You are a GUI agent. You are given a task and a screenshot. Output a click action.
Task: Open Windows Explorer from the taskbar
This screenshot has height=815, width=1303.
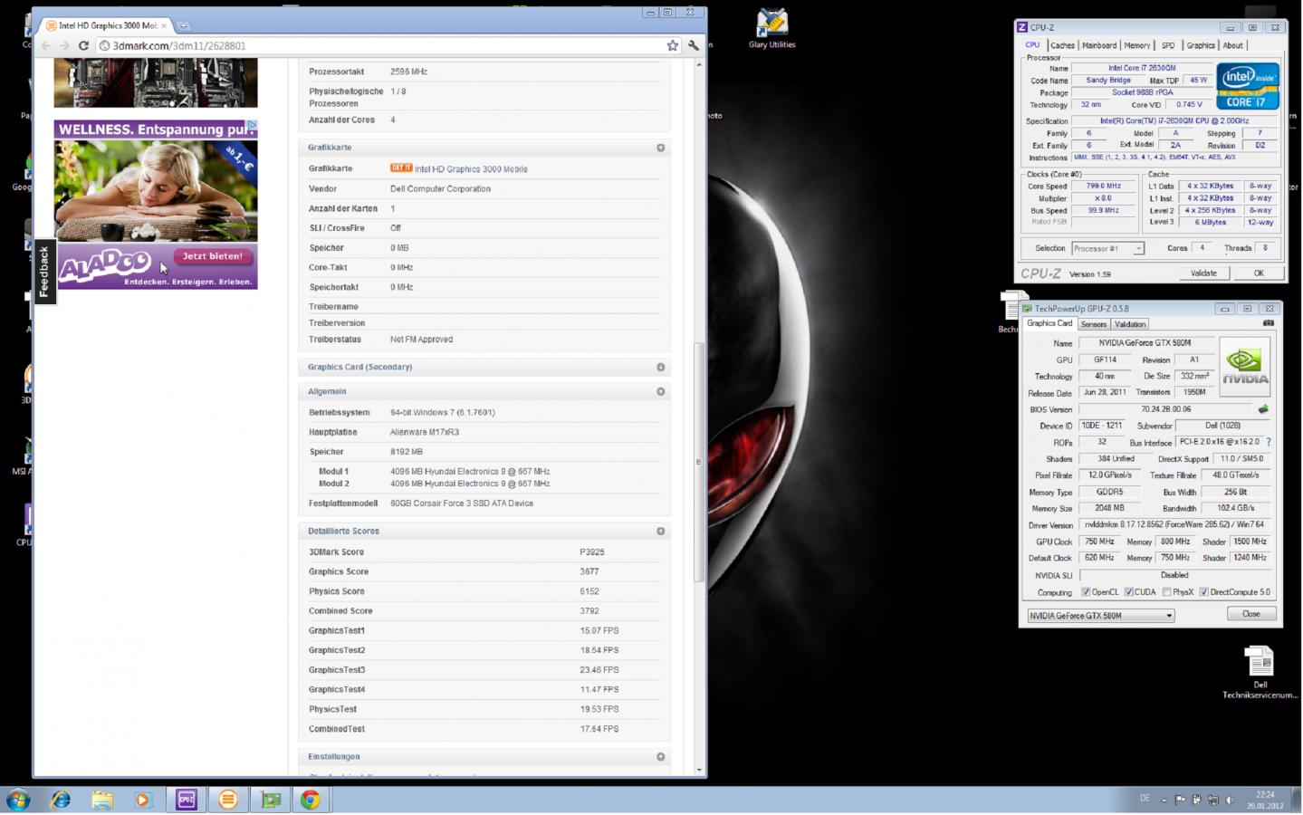[x=102, y=800]
